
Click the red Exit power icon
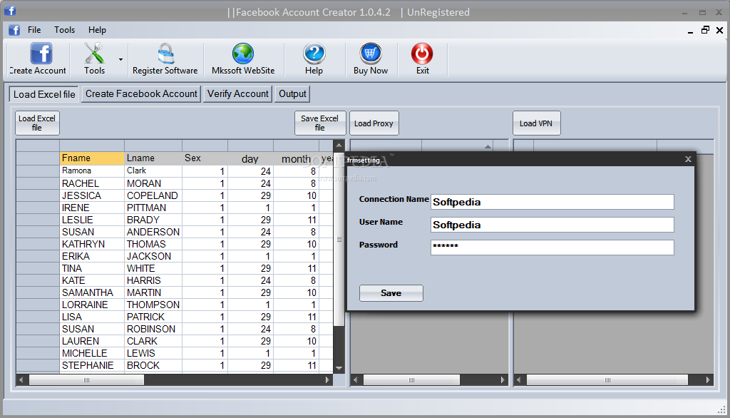click(x=422, y=53)
